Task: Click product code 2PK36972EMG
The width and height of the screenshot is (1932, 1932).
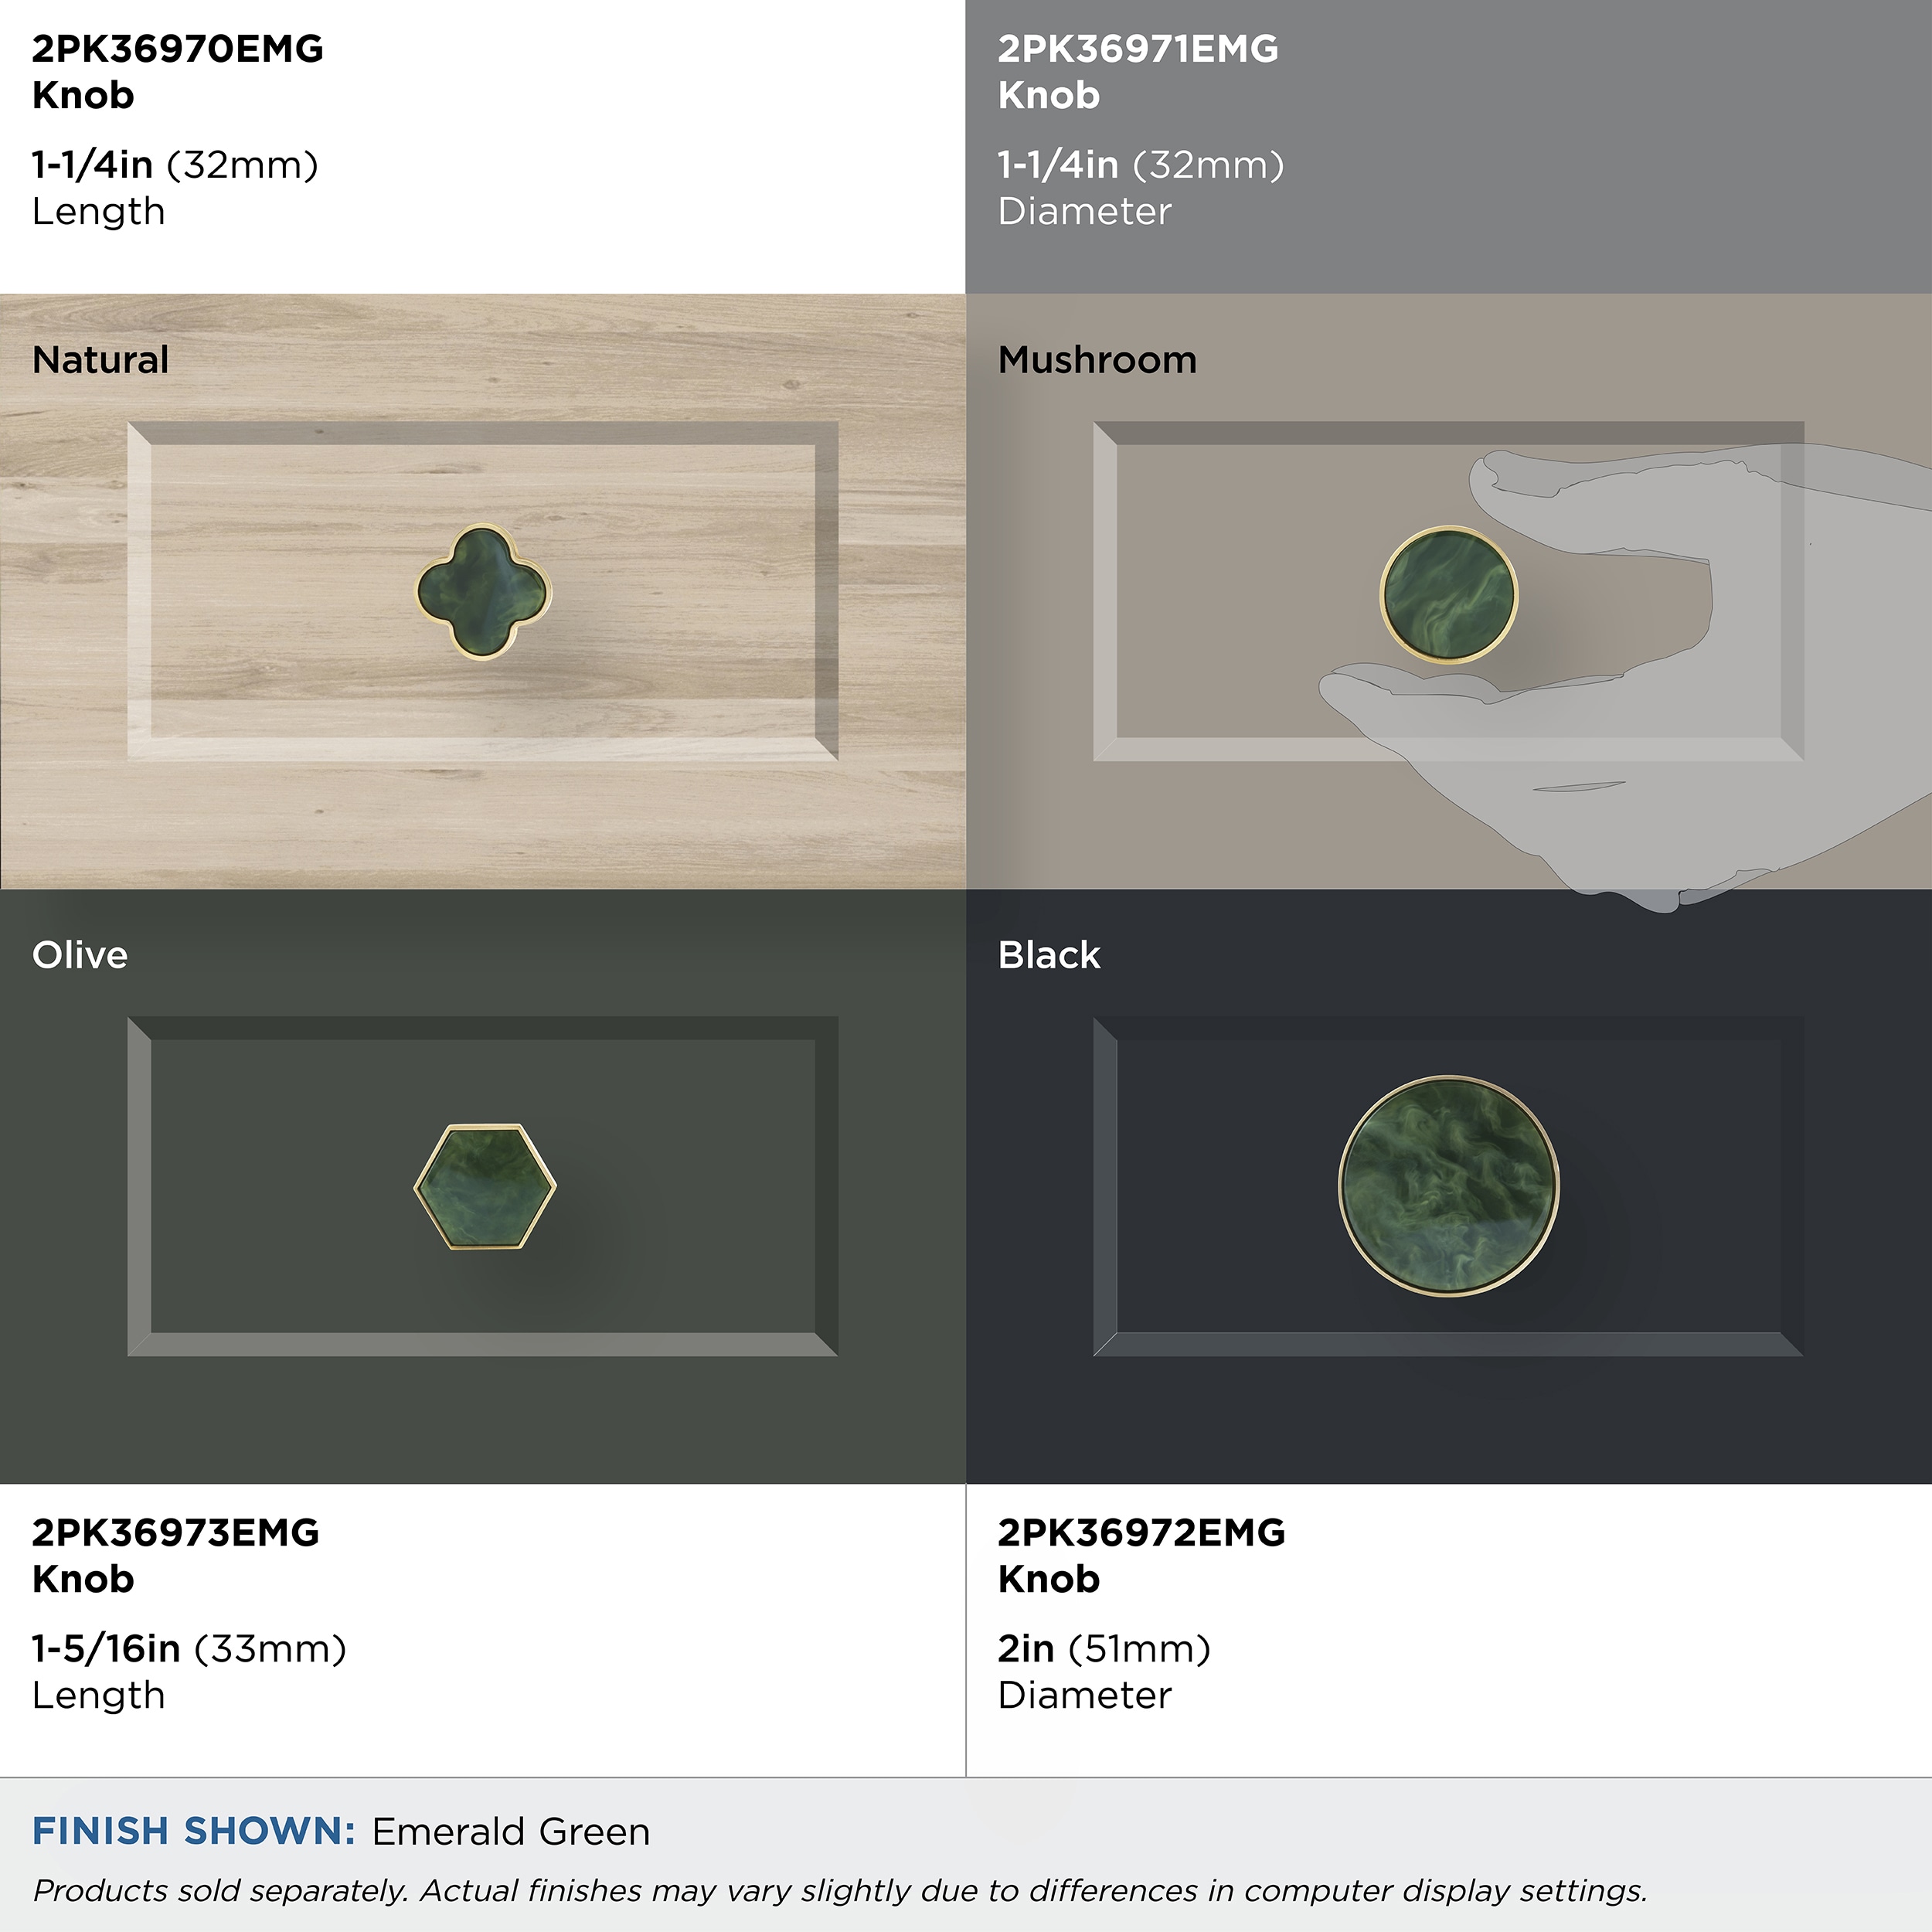Action: (x=1142, y=1533)
